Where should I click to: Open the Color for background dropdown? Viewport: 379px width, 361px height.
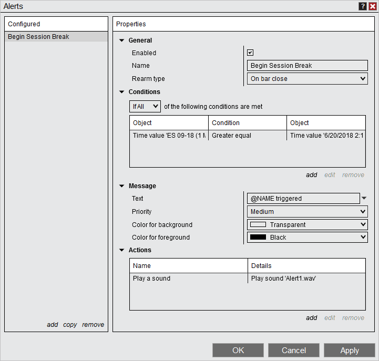pos(308,224)
